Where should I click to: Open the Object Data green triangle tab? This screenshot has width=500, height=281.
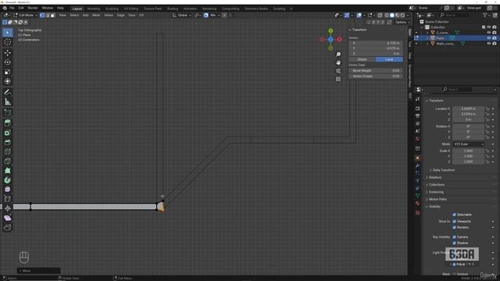pyautogui.click(x=417, y=196)
